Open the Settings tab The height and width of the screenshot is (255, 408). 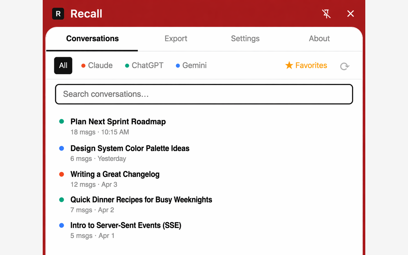pyautogui.click(x=245, y=38)
